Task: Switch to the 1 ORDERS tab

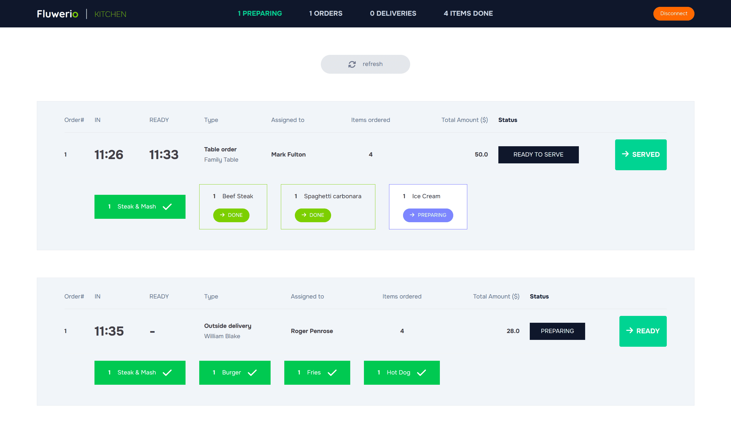Action: (x=325, y=13)
